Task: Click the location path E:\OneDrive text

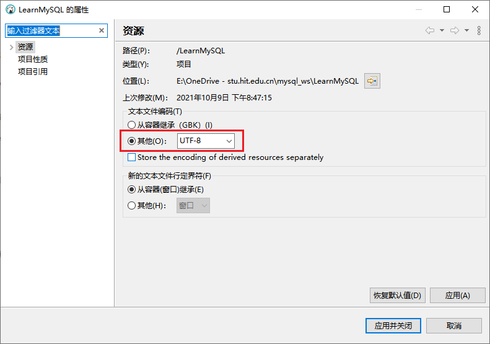Action: click(268, 81)
